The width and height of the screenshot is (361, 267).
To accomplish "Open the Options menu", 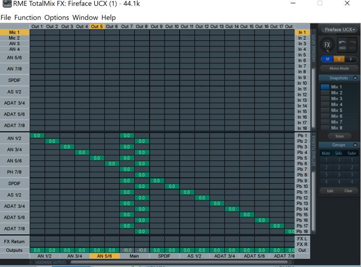I will click(57, 17).
